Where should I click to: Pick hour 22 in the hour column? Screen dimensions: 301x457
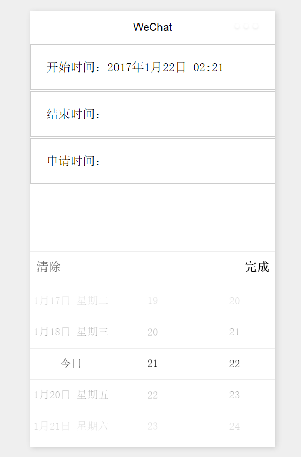152,395
